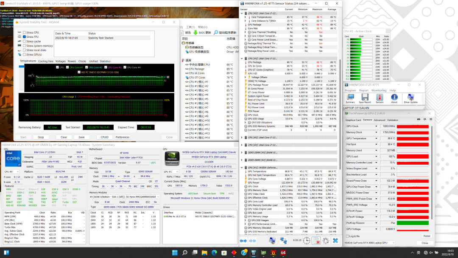Screen dimensions: 458x258
Task: Click the expand left-right arrows sensor icon
Action: (x=243, y=241)
